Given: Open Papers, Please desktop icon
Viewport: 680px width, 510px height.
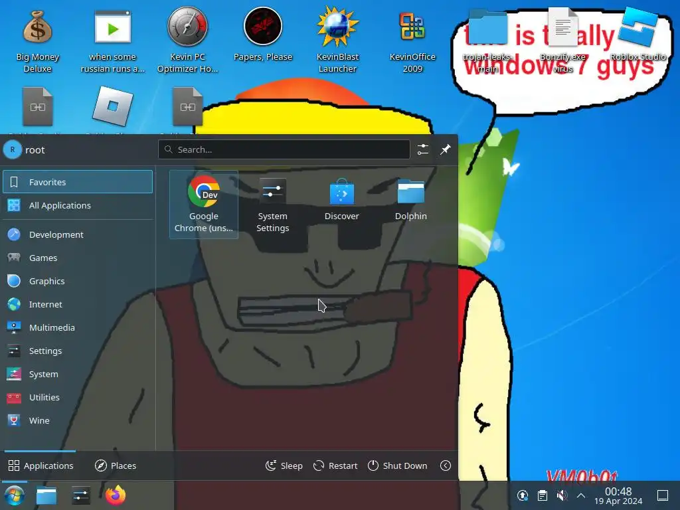Looking at the screenshot, I should coord(263,35).
